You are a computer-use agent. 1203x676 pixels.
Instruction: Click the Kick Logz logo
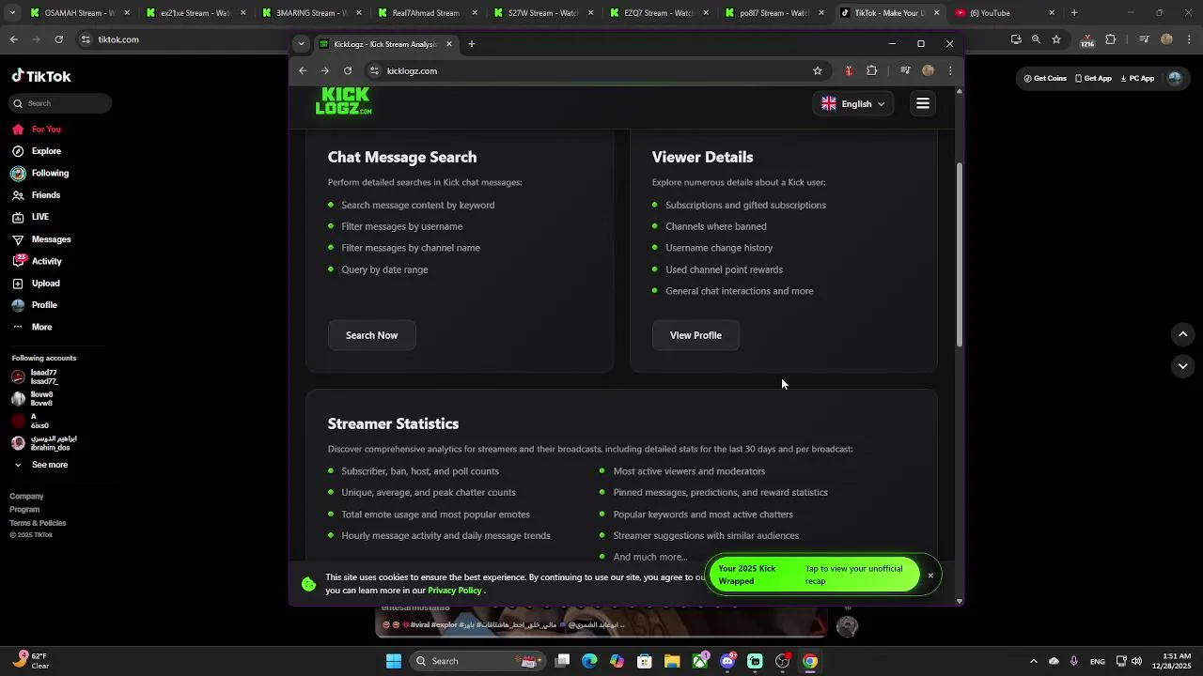pos(343,101)
